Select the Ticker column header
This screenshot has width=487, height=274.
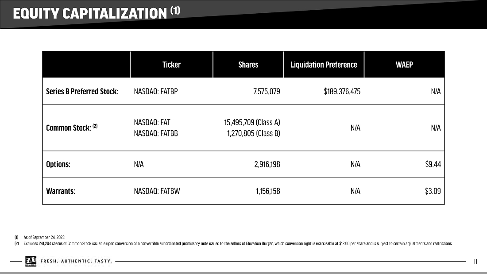171,65
